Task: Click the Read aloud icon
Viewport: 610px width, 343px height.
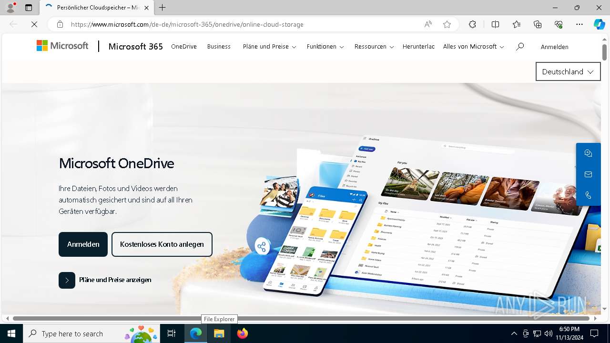Action: click(x=428, y=24)
